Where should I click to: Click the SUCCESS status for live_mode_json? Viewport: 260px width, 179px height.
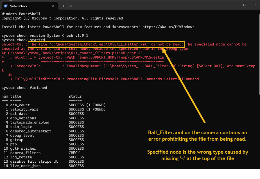coord(76,166)
